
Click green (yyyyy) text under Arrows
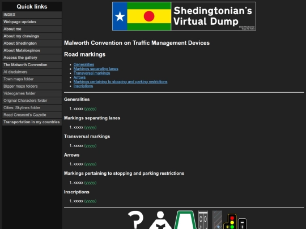(90, 164)
